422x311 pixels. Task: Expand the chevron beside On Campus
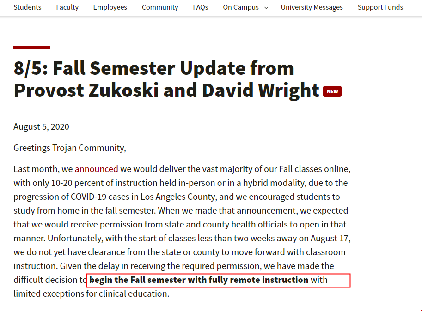[266, 8]
